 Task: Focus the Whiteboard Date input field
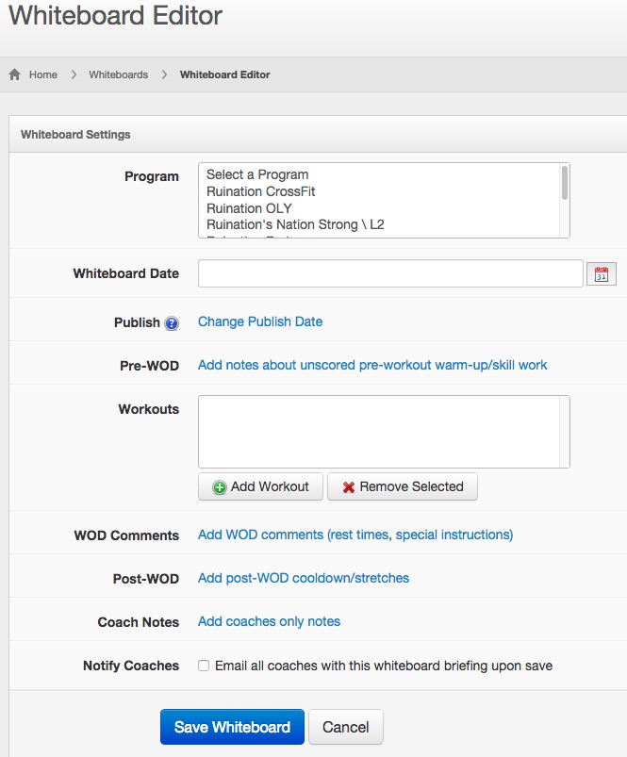[x=390, y=273]
